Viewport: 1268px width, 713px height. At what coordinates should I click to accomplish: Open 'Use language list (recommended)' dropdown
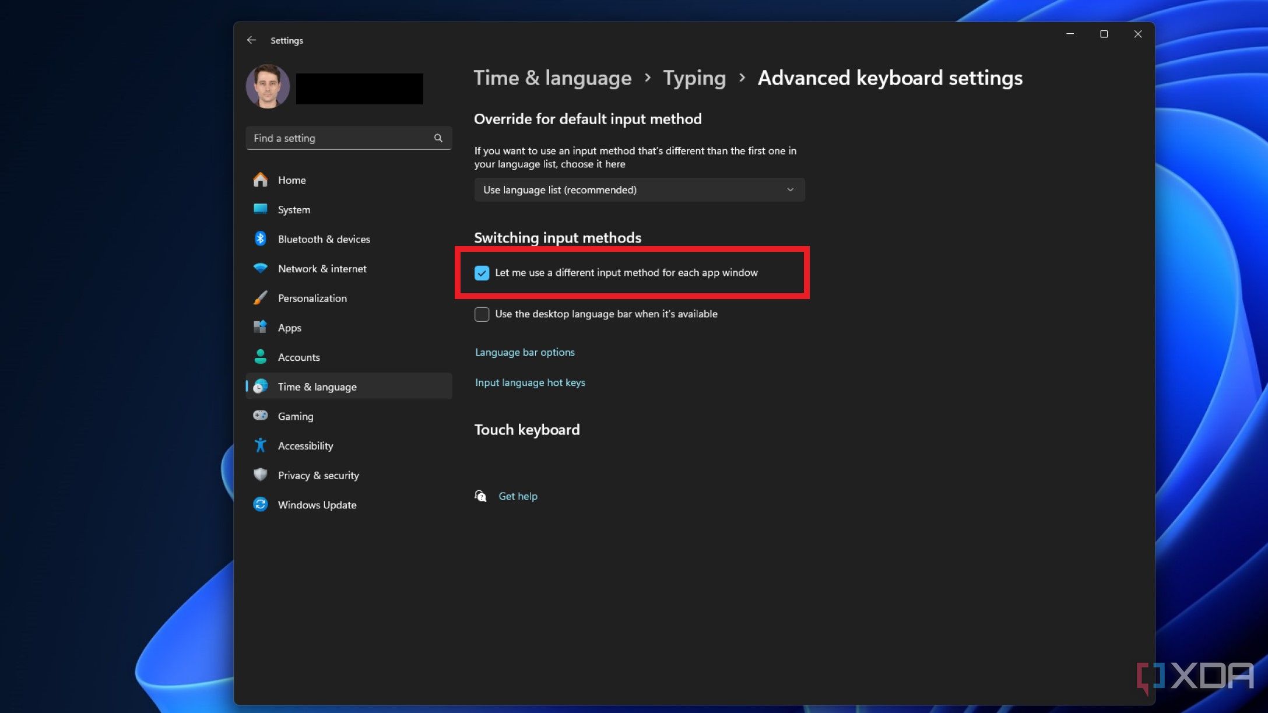coord(638,189)
